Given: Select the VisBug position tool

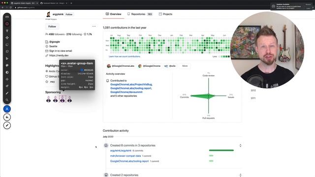Looking at the screenshot, I should click(7, 79).
